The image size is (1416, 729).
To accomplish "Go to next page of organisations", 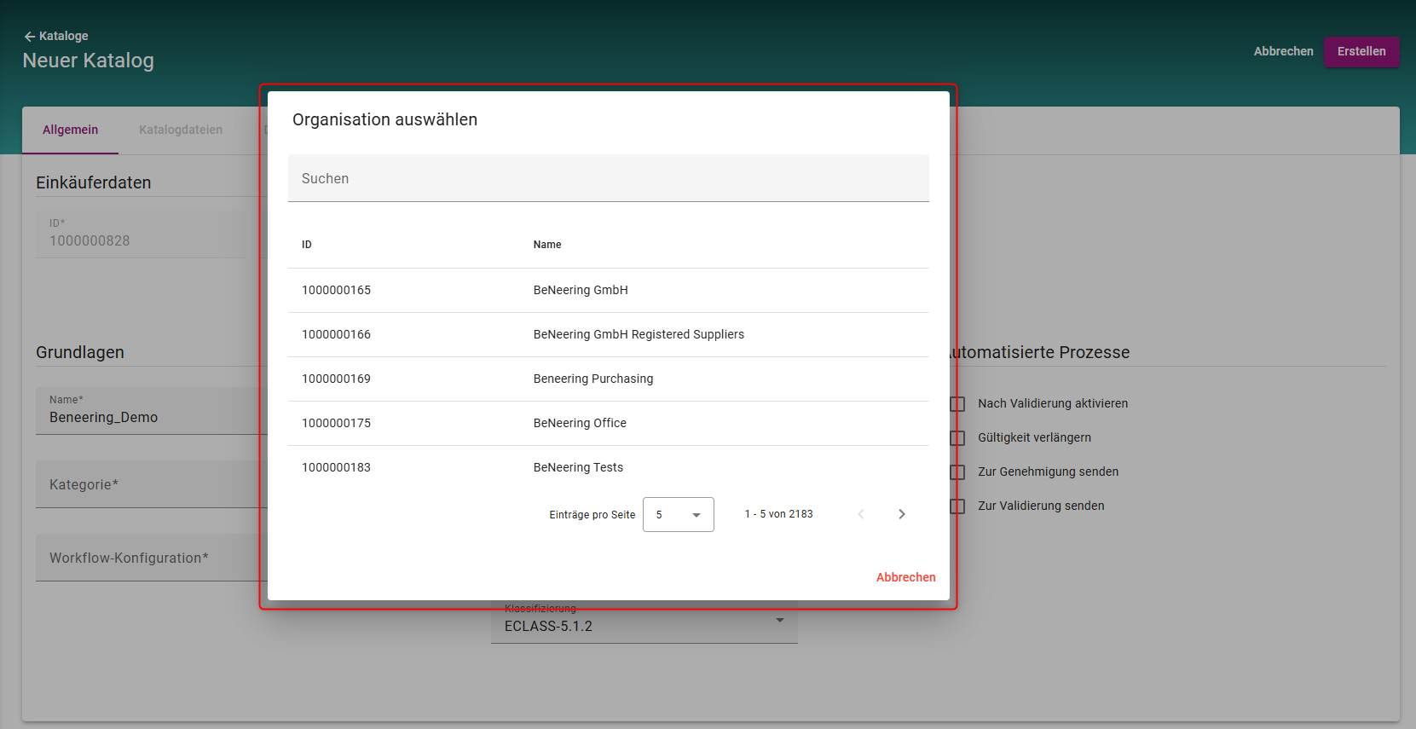I will 901,514.
